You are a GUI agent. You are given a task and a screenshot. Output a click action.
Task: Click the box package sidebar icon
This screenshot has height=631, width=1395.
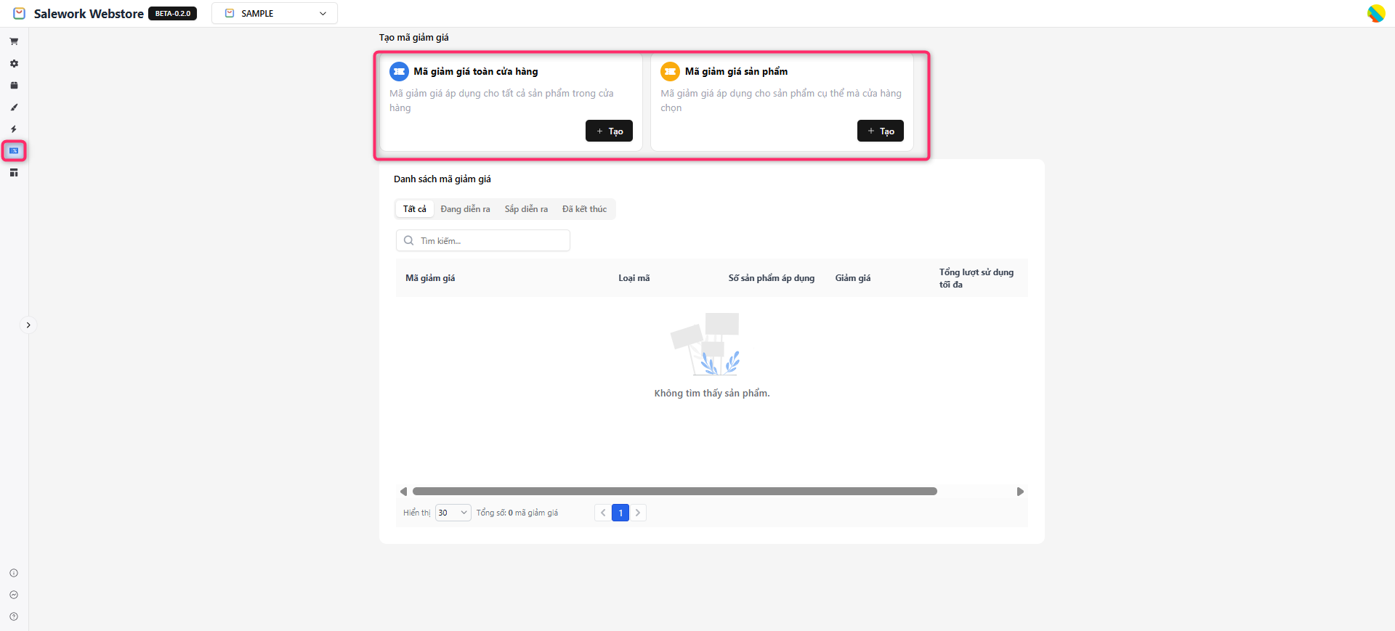[14, 86]
